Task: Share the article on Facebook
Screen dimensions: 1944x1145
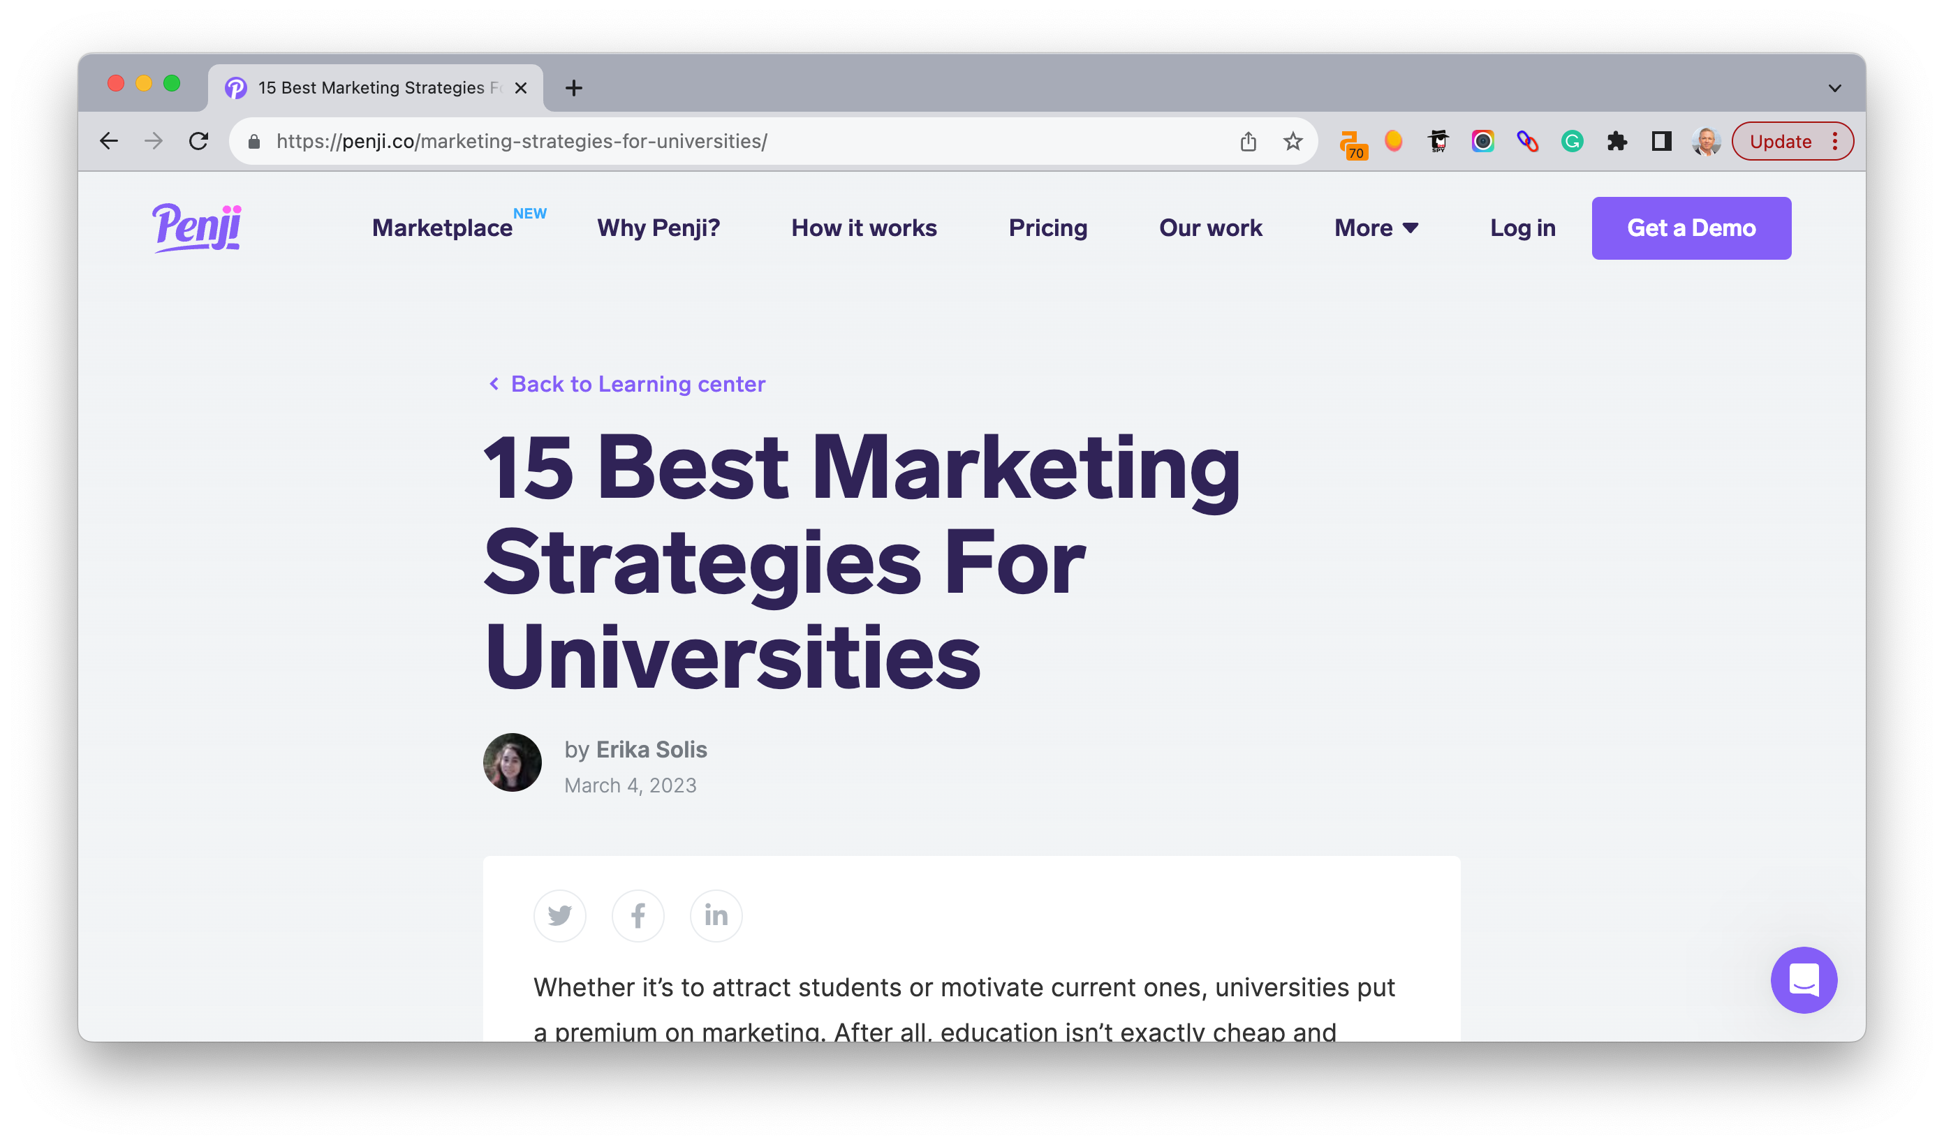Action: point(638,916)
